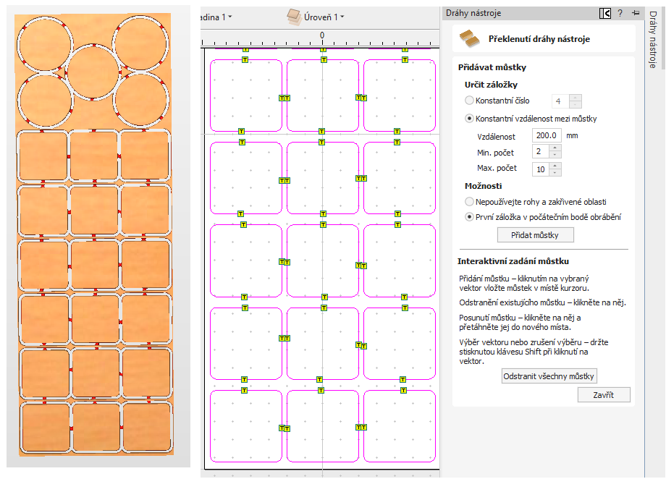666x479 pixels.
Task: Expand the Hladina 1 layer dropdown
Action: [230, 17]
